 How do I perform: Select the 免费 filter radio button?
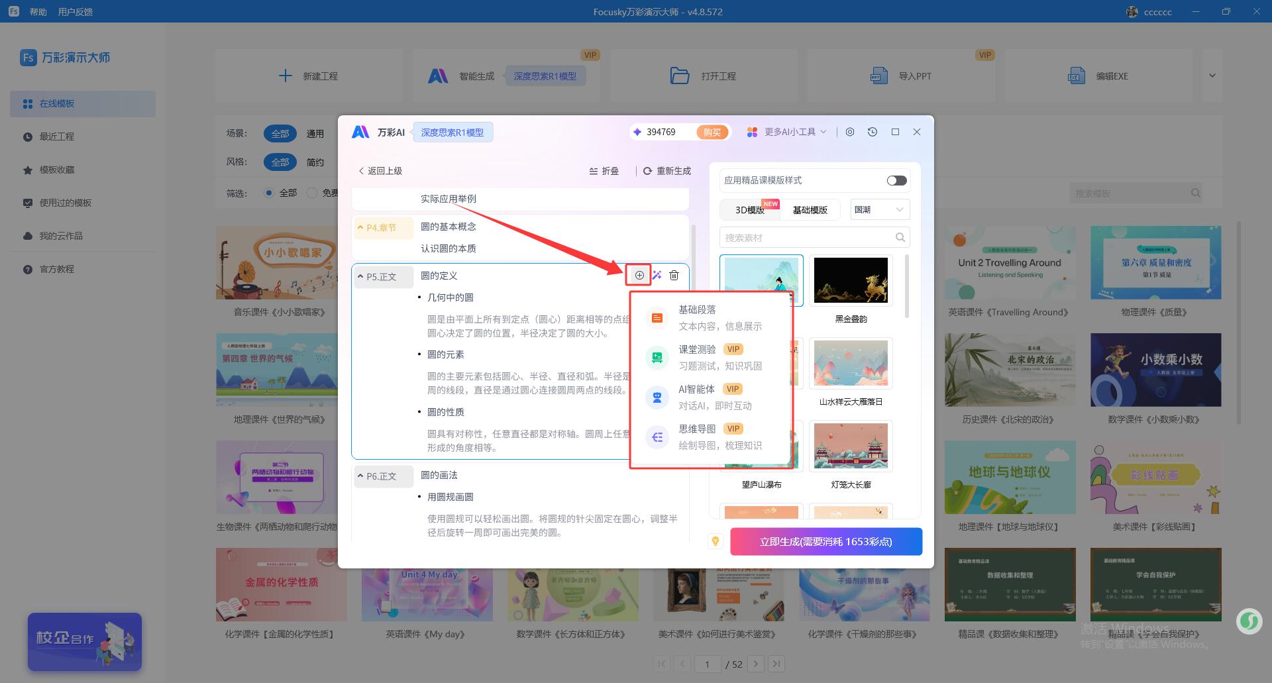click(312, 193)
